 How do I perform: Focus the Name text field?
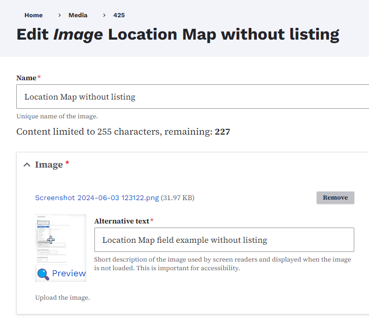193,96
